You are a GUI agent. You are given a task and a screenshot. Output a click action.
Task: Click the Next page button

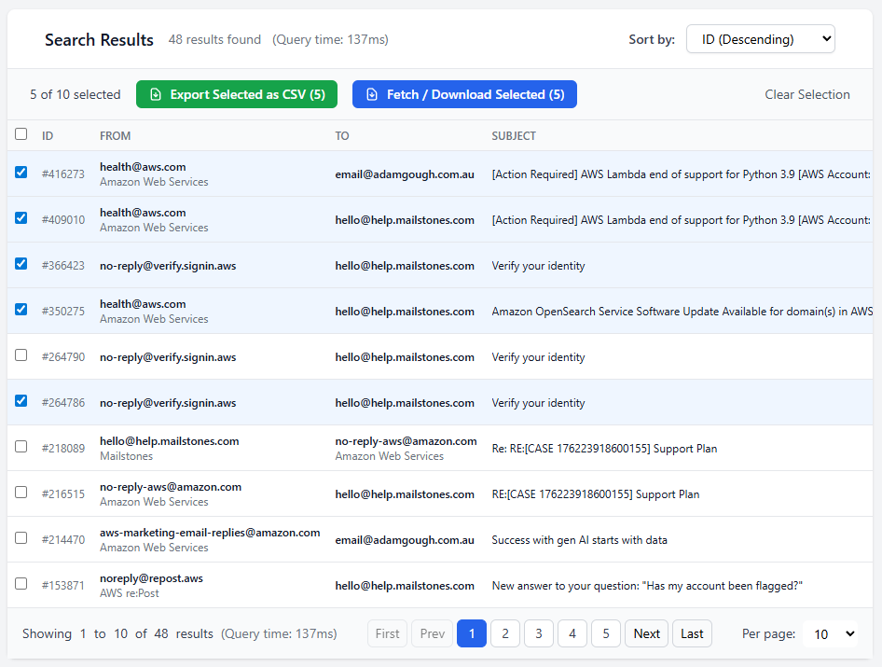[x=646, y=633]
